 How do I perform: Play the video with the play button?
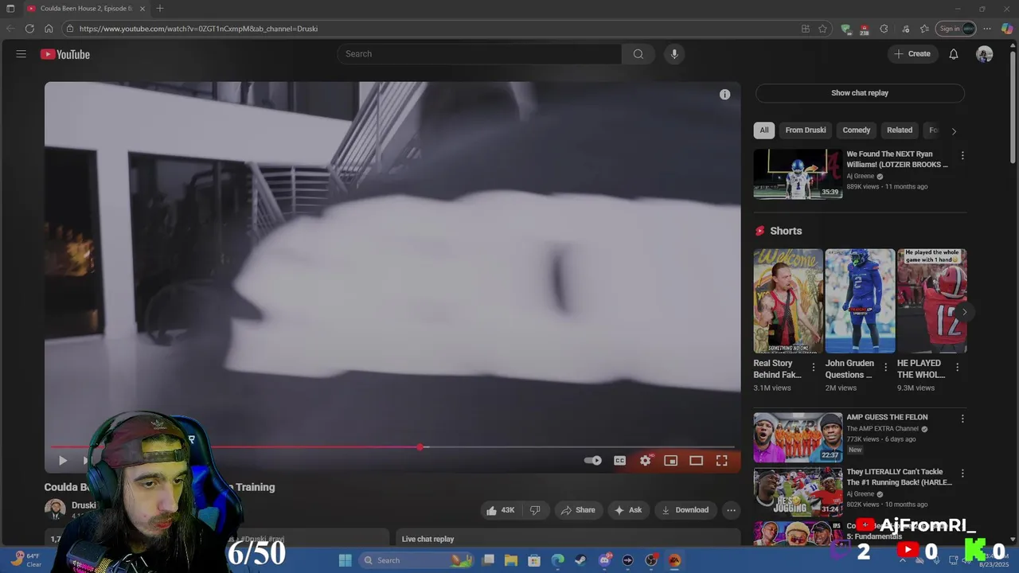[62, 460]
